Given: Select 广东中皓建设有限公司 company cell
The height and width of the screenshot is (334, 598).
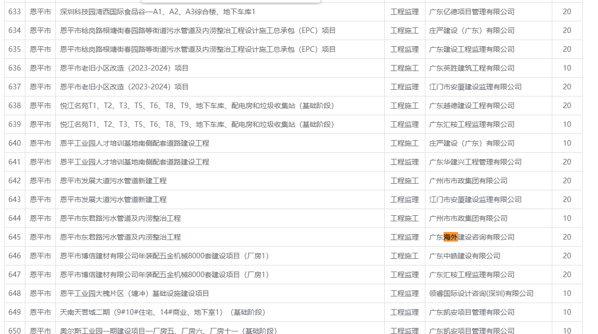Looking at the screenshot, I should tap(464, 256).
